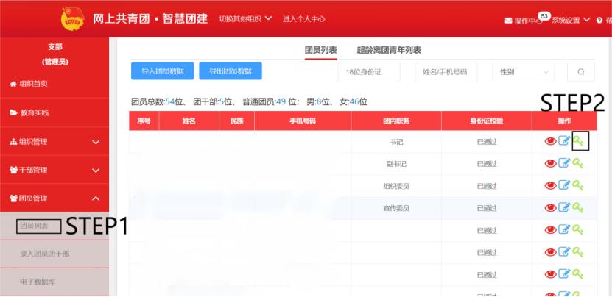Image resolution: width=612 pixels, height=297 pixels.
Task: Edit the 副书记 member record
Action: 564,163
